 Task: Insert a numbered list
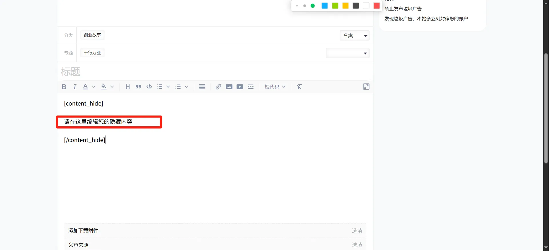pos(160,87)
